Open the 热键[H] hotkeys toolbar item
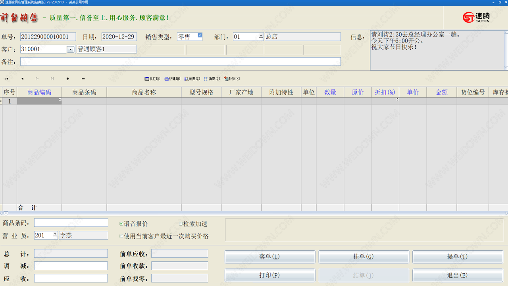The width and height of the screenshot is (508, 286). coord(172,79)
